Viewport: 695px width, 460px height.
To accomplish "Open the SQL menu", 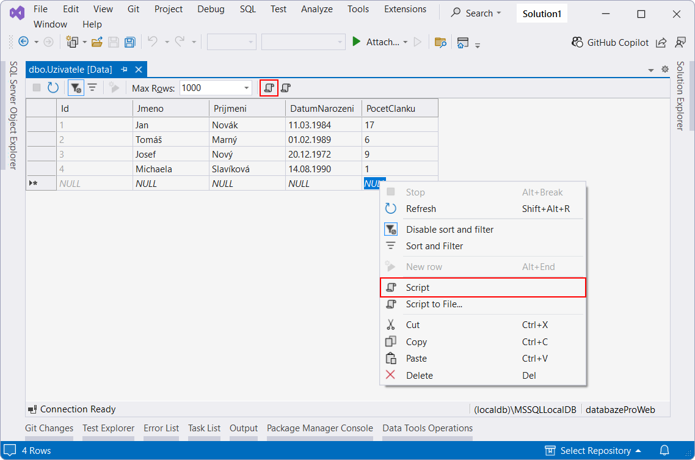I will coord(247,9).
